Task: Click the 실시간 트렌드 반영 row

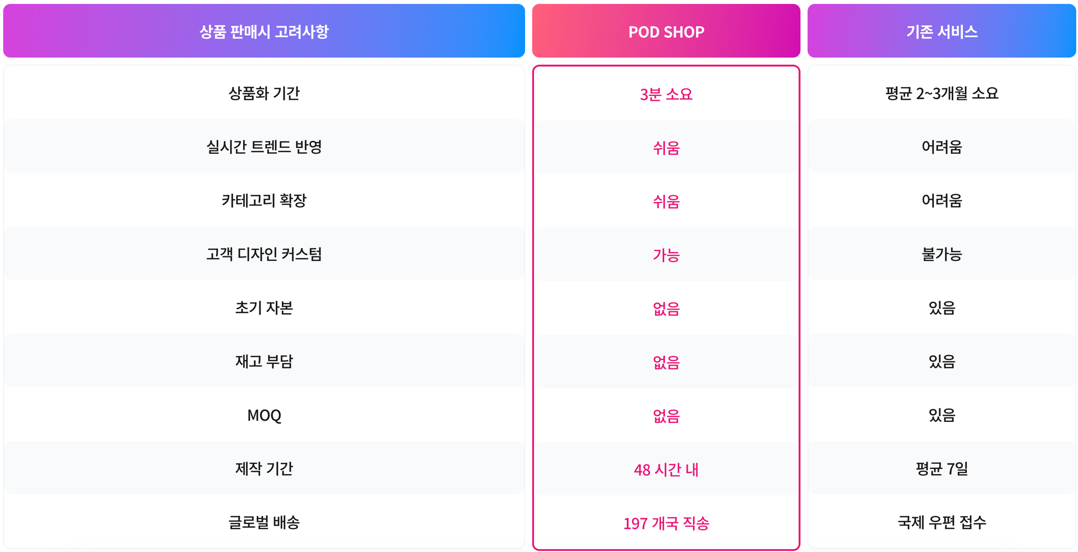Action: (x=264, y=146)
